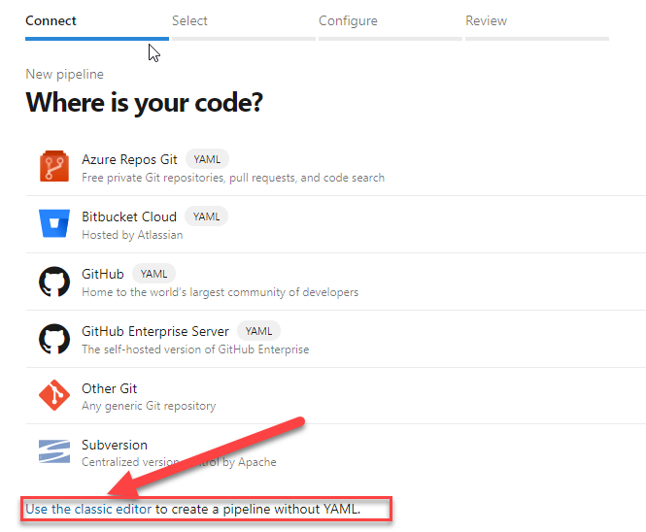Click YAML badge beside GitHub title

coord(153,274)
